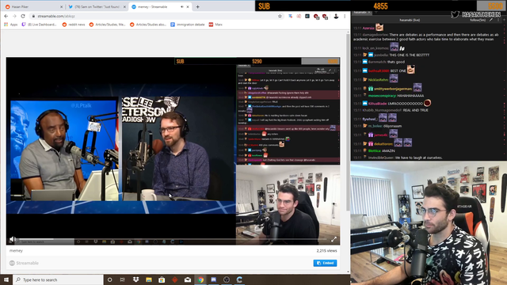Open Microsoft Store from the taskbar
Image resolution: width=507 pixels, height=285 pixels.
pos(162,279)
